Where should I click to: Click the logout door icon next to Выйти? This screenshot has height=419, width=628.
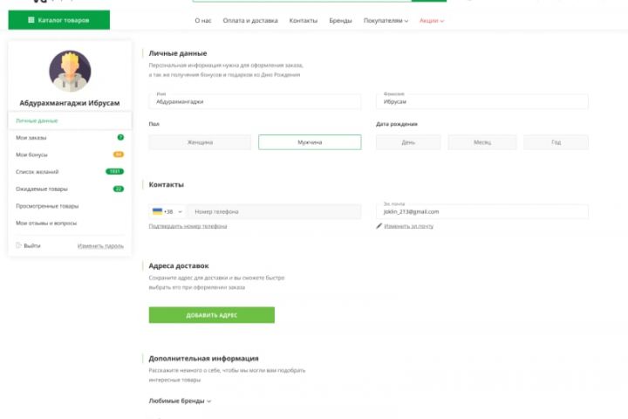17,245
